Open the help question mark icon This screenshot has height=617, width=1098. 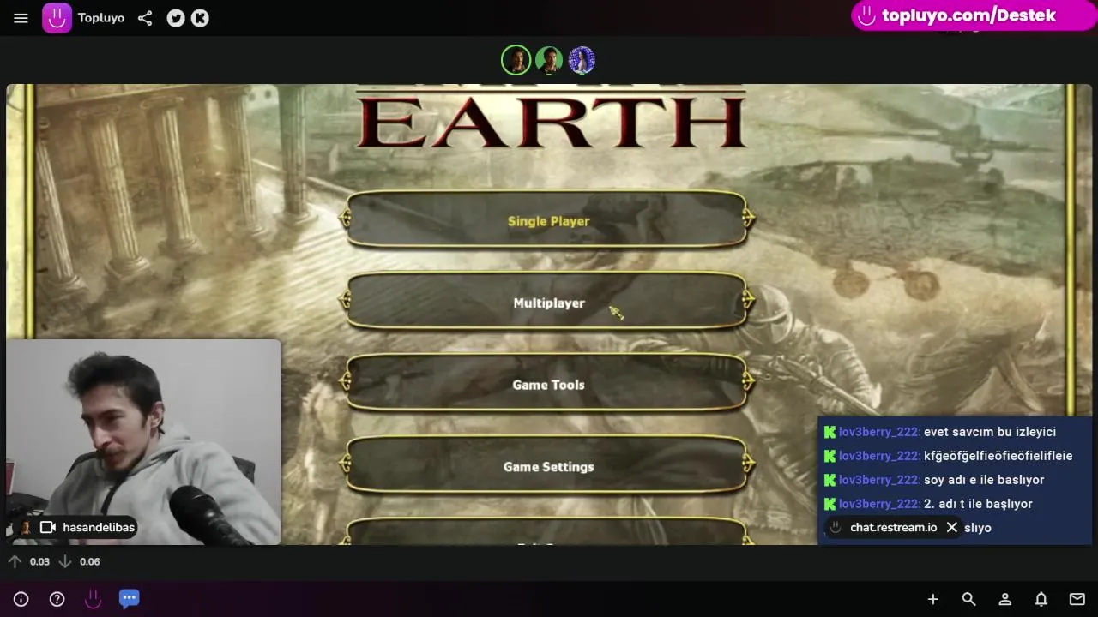pyautogui.click(x=57, y=599)
